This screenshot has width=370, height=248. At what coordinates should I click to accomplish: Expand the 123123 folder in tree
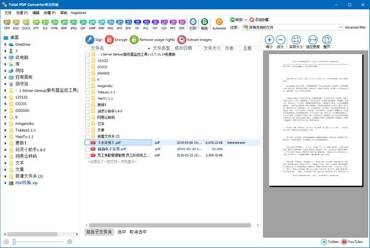(x=5, y=97)
